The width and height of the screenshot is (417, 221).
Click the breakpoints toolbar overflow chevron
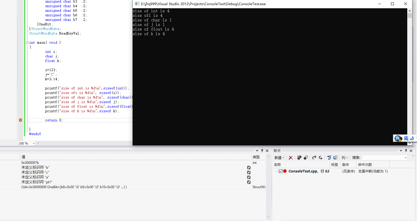click(x=413, y=156)
